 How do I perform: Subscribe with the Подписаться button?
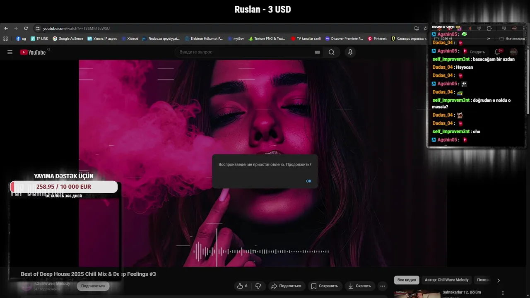point(93,286)
